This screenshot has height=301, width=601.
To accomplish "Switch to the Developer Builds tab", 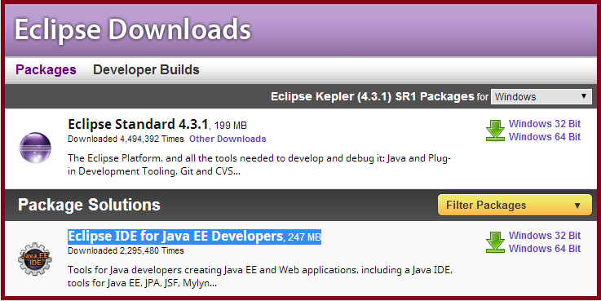I will [x=146, y=70].
